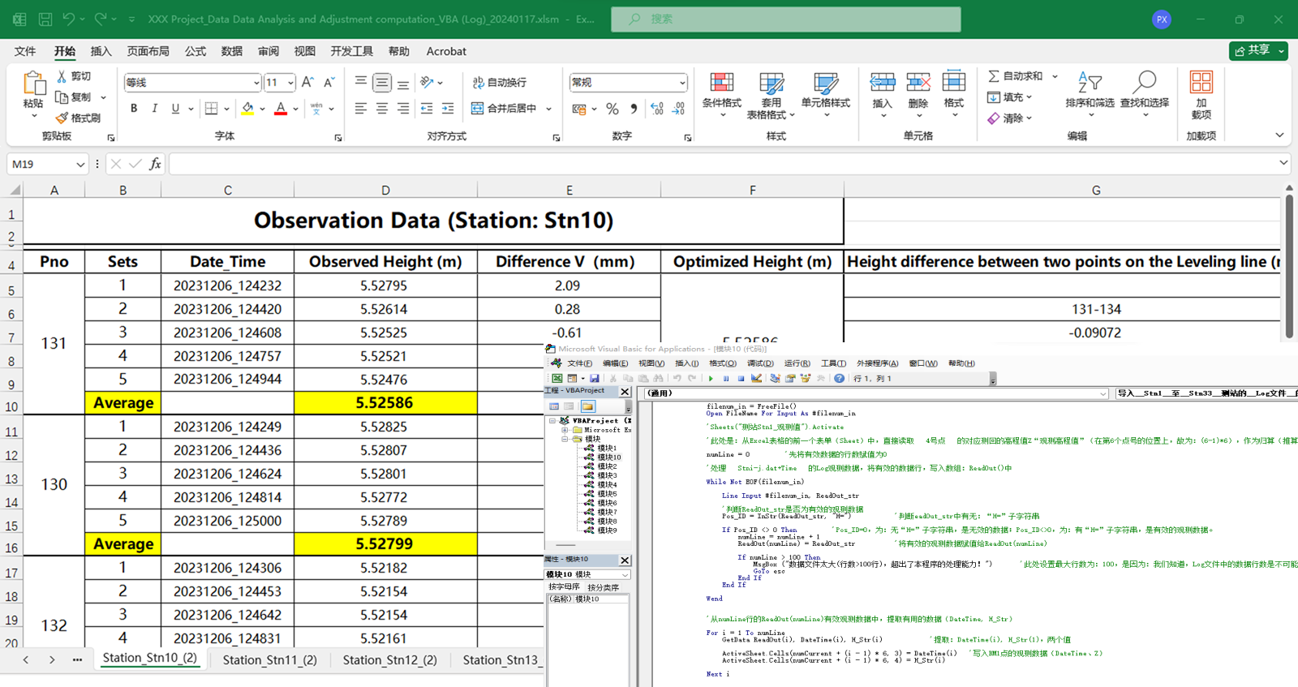Click the VBA Save icon

595,378
